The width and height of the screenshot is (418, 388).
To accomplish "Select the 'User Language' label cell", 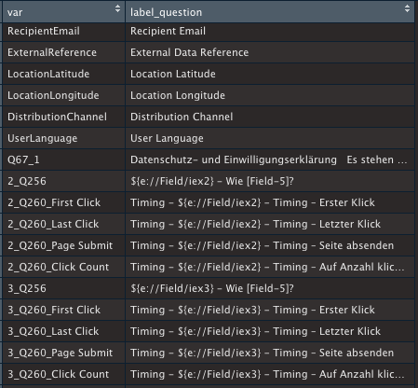I will click(270, 138).
